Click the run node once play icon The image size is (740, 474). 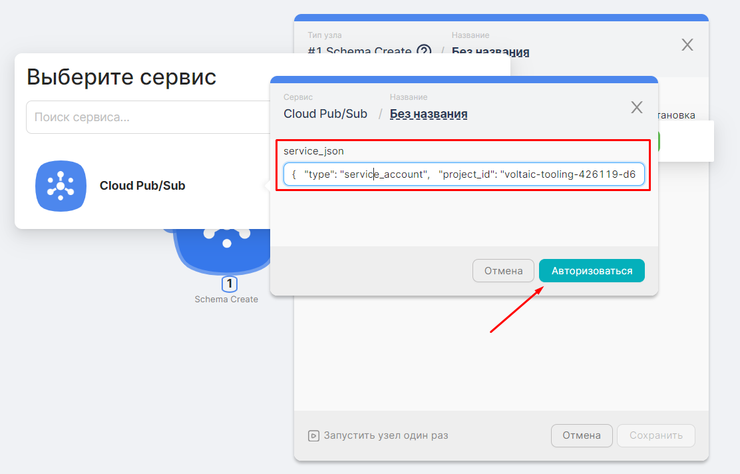pyautogui.click(x=313, y=435)
